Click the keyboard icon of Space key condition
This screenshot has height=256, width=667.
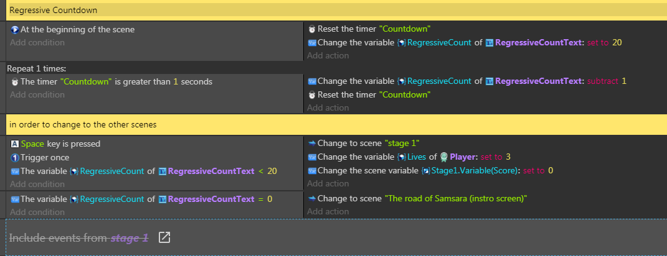pyautogui.click(x=15, y=144)
